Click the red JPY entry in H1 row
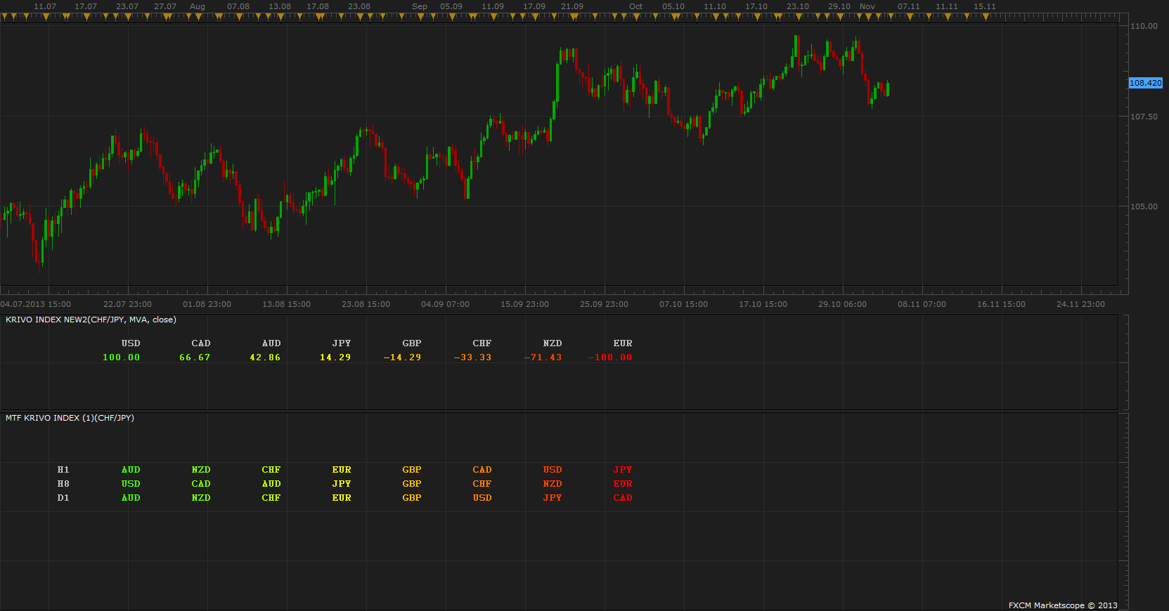Viewport: 1169px width, 611px height. pyautogui.click(x=623, y=470)
